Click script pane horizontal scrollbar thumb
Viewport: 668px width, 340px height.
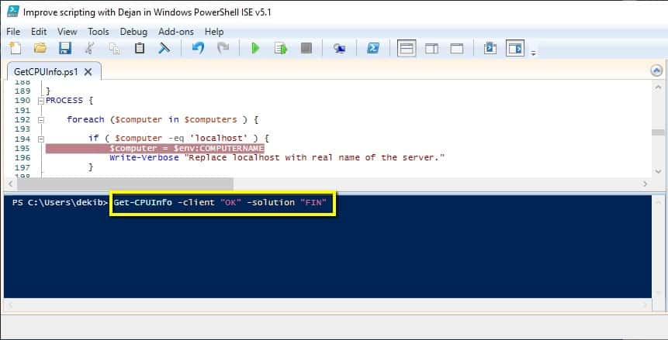coord(125,184)
